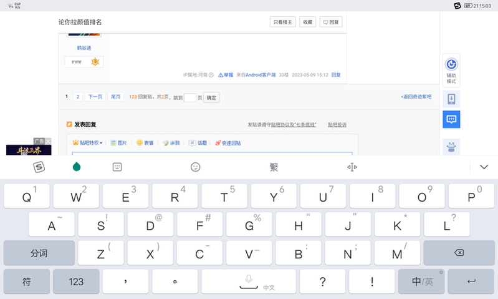Switch to the 符 symbols keyboard
Image resolution: width=498 pixels, height=299 pixels.
[x=27, y=282]
